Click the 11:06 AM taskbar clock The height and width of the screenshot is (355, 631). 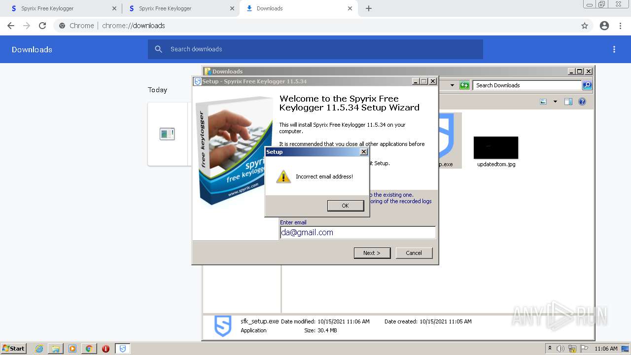pyautogui.click(x=606, y=349)
